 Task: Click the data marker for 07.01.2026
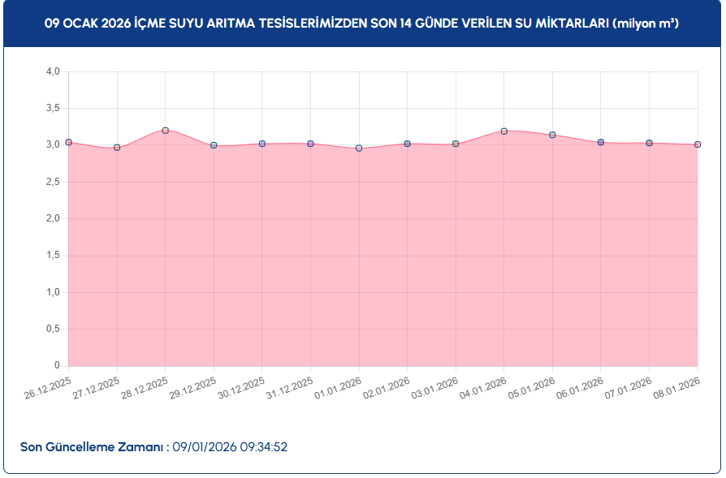coord(649,143)
